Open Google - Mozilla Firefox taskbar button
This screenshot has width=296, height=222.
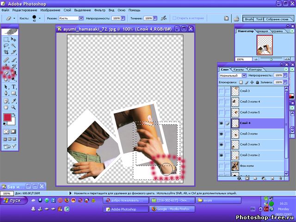point(172,210)
